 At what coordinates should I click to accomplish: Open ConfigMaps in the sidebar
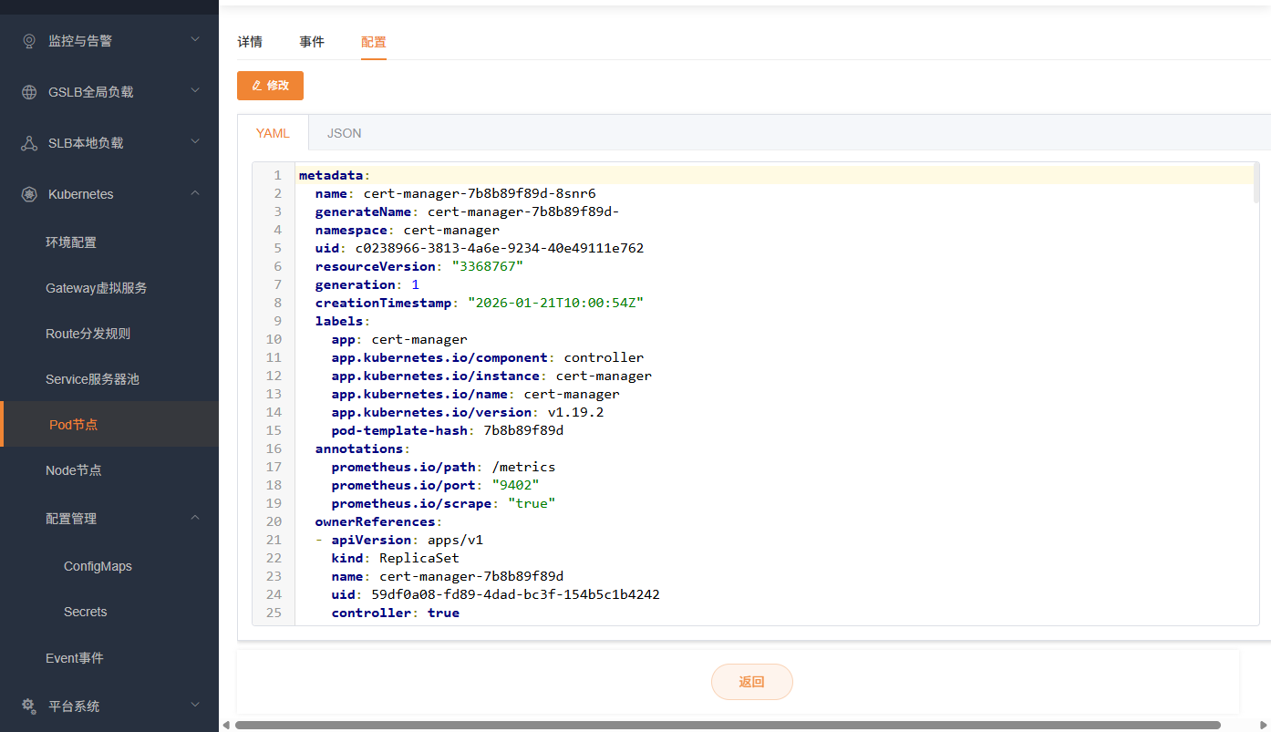pos(98,566)
